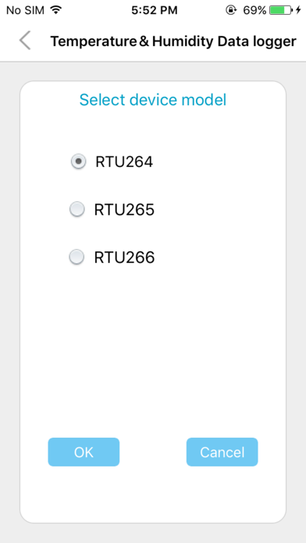This screenshot has width=306, height=543.
Task: Click the RTU265 model label
Action: 124,210
